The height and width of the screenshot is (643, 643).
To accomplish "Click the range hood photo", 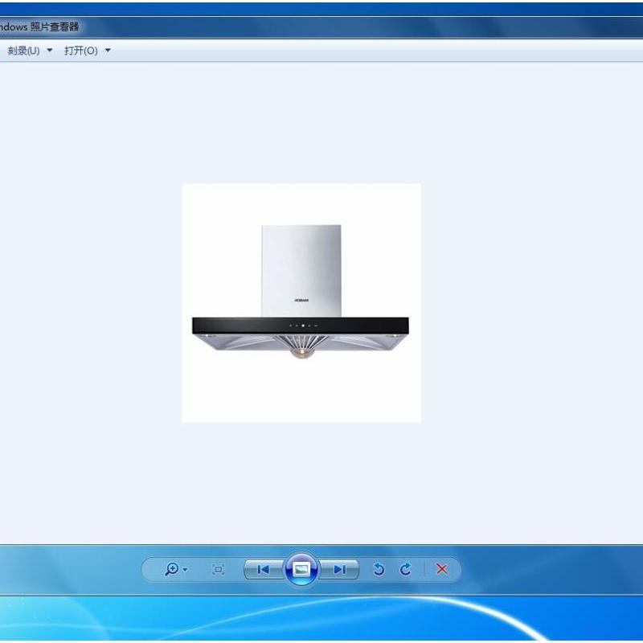I will (301, 303).
